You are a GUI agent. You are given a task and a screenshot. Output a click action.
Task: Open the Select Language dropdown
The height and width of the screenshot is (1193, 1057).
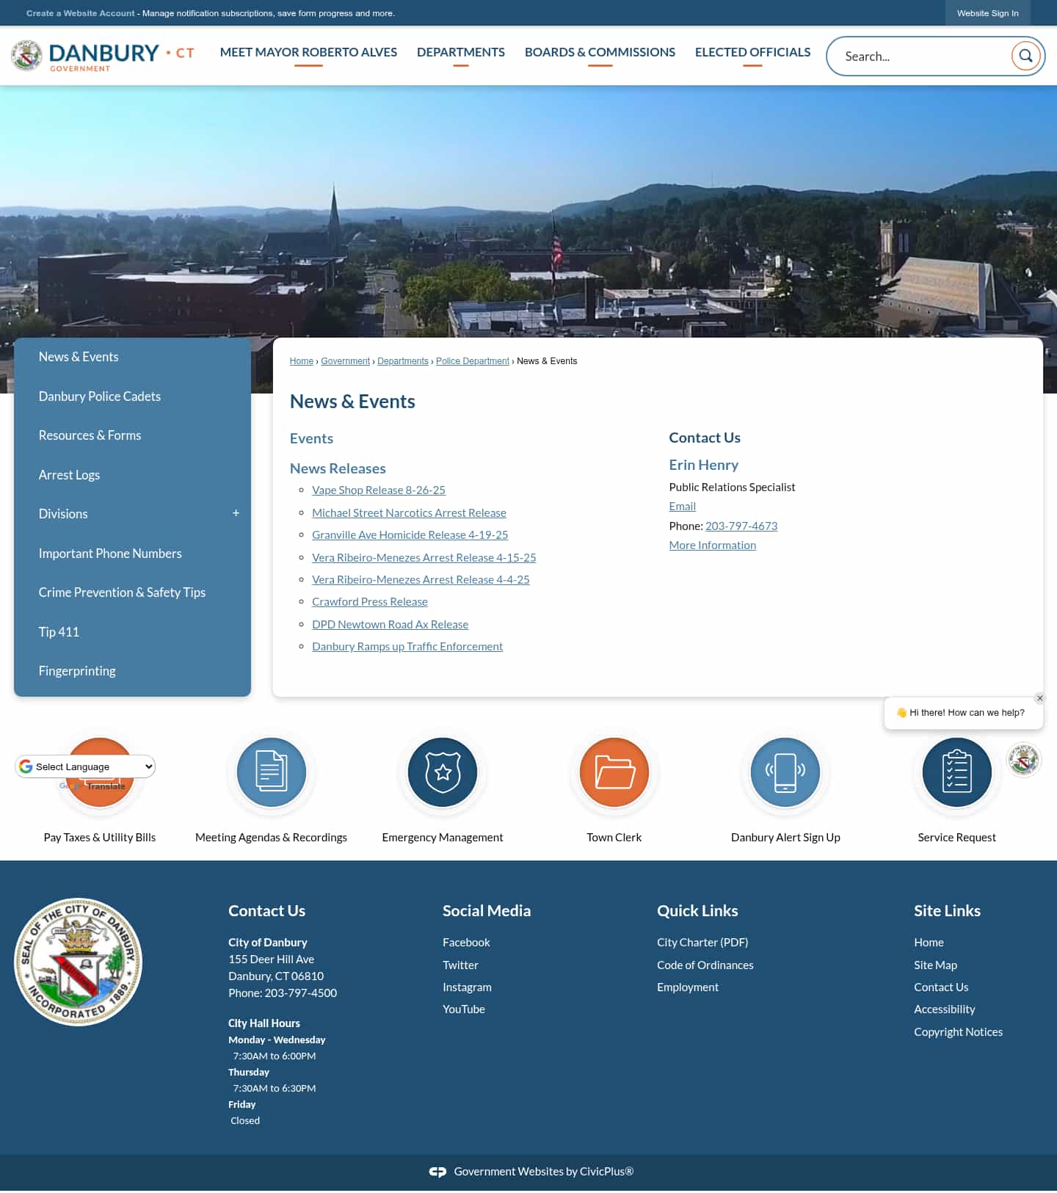point(86,766)
